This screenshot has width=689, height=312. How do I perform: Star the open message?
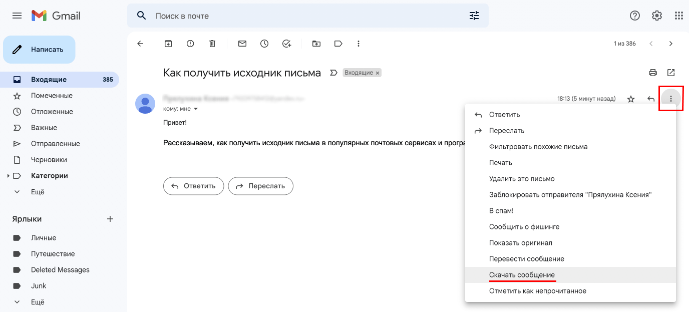coord(631,99)
